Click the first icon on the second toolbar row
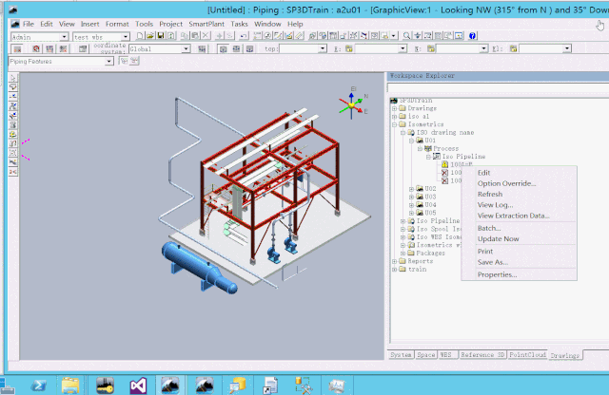The image size is (609, 395). 17,48
